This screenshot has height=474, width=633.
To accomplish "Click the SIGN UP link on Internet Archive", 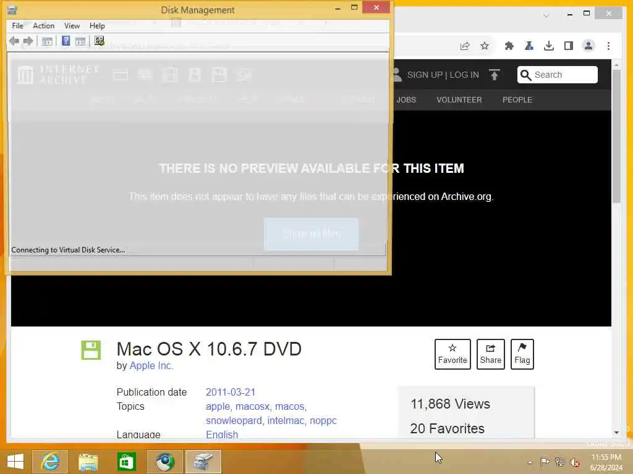I will pos(425,75).
